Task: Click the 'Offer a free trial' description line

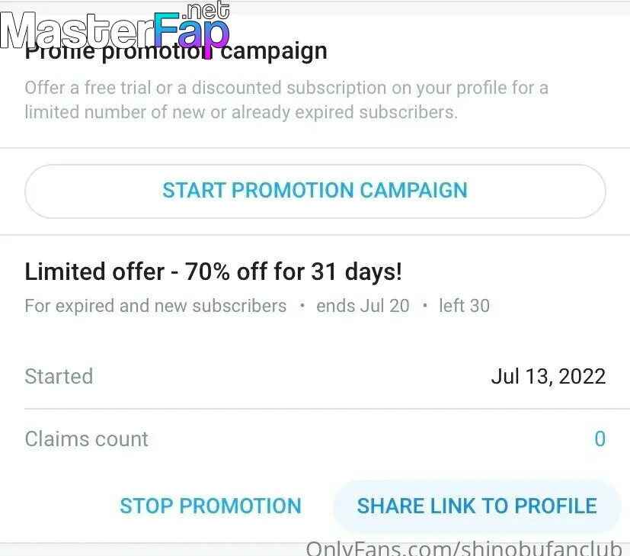Action: [286, 88]
